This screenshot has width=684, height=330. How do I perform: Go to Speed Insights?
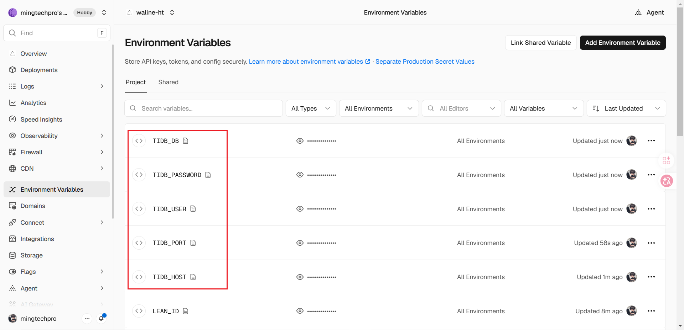57,119
